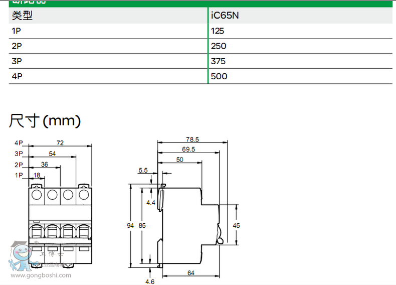
Task: Select the iC65N column header
Action: [x=225, y=16]
